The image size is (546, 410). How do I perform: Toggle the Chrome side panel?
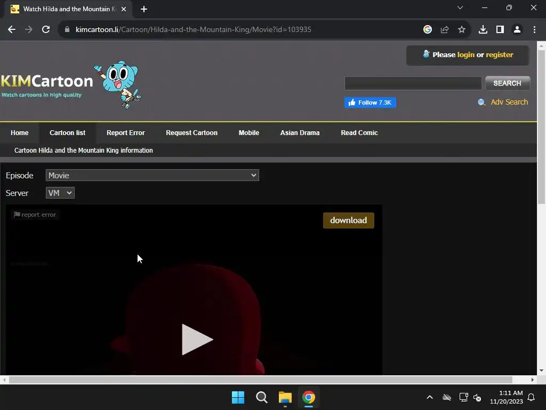pos(500,30)
